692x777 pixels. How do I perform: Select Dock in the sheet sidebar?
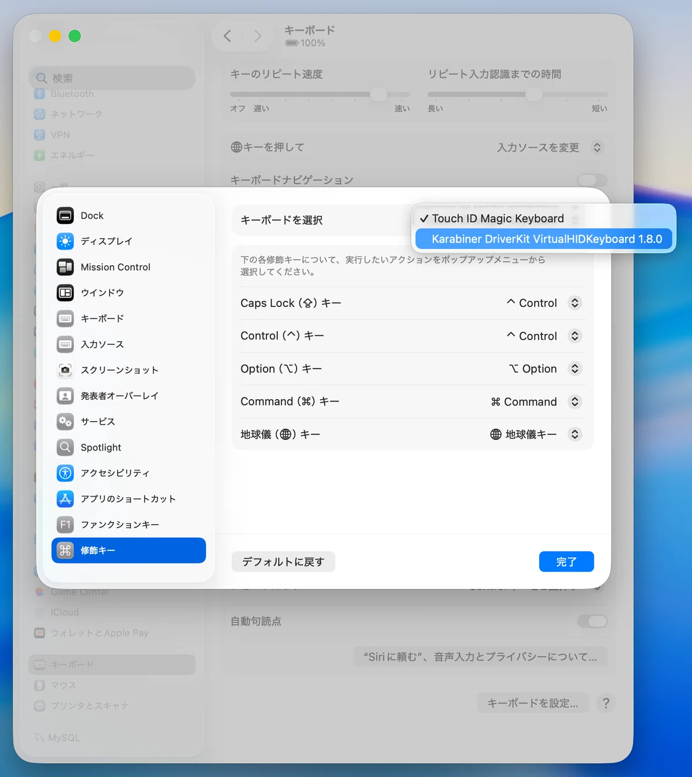point(129,216)
